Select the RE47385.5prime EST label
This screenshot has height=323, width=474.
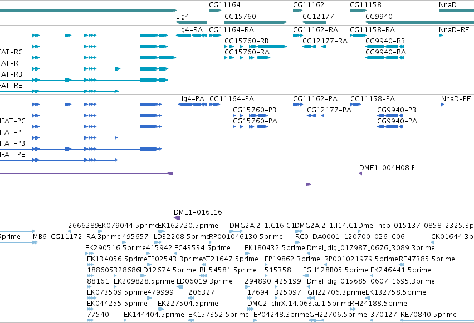coord(427,259)
